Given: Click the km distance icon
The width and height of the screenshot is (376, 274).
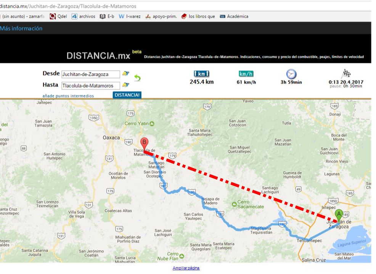Looking at the screenshot, I should tap(201, 74).
